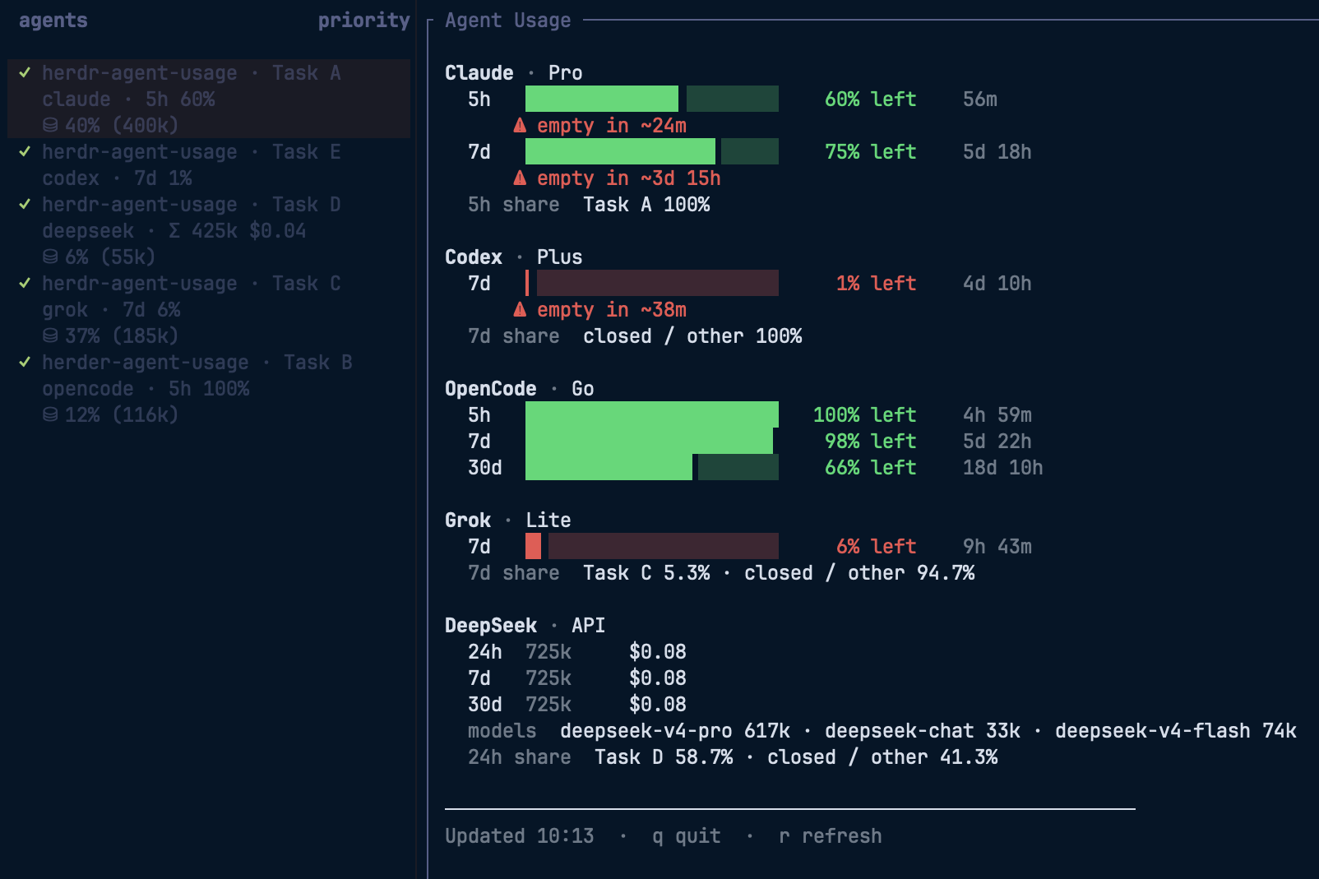1319x879 pixels.
Task: Click the 6% left value
Action: click(877, 547)
